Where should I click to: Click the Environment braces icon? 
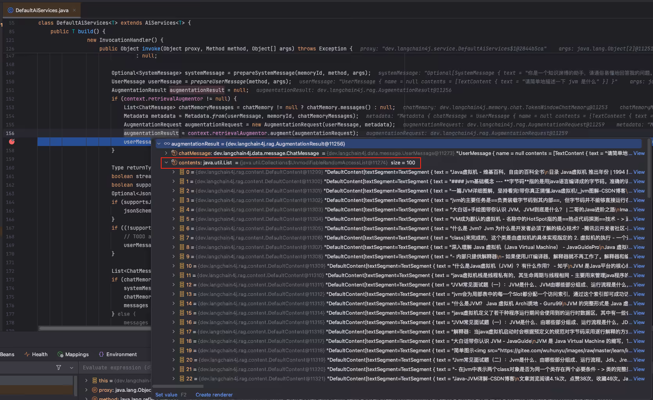[101, 354]
